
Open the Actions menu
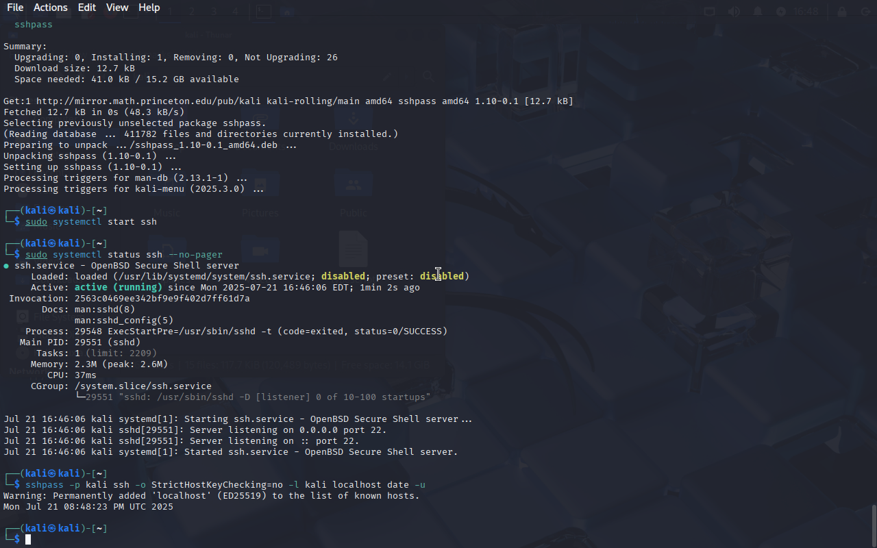pyautogui.click(x=51, y=8)
